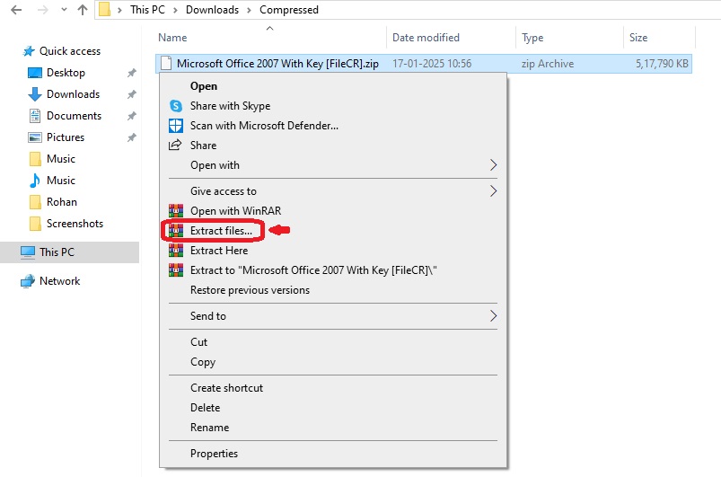Unpin Downloads using its pin icon

(132, 94)
